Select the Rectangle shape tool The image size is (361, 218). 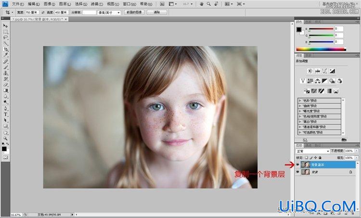(5, 126)
